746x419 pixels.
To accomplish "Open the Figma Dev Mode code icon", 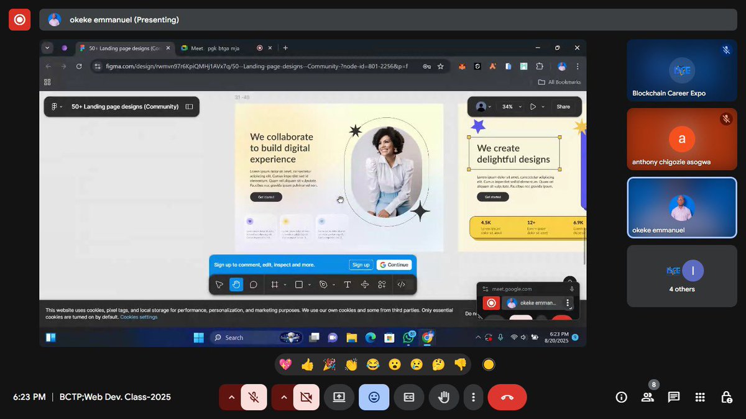I will pos(402,284).
